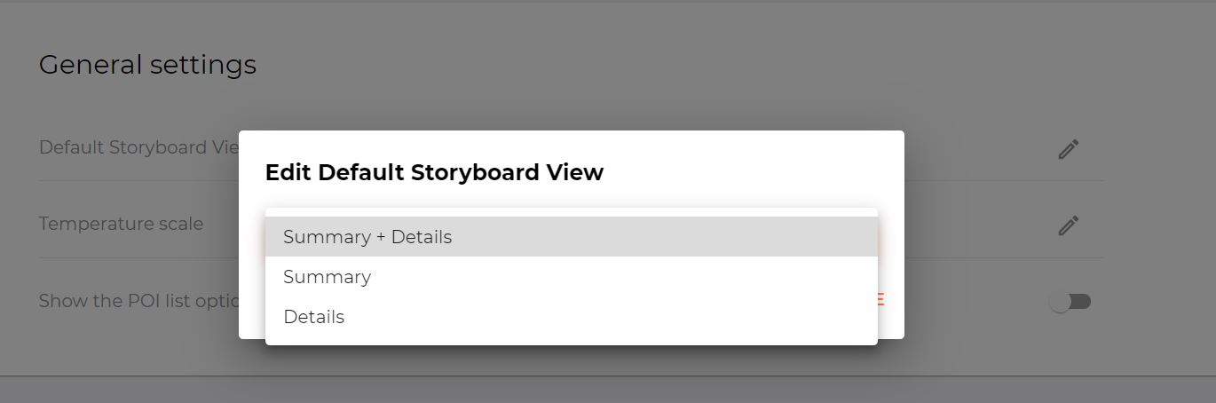Image resolution: width=1216 pixels, height=403 pixels.
Task: Click the partly hidden orange dialog button
Action: [881, 300]
